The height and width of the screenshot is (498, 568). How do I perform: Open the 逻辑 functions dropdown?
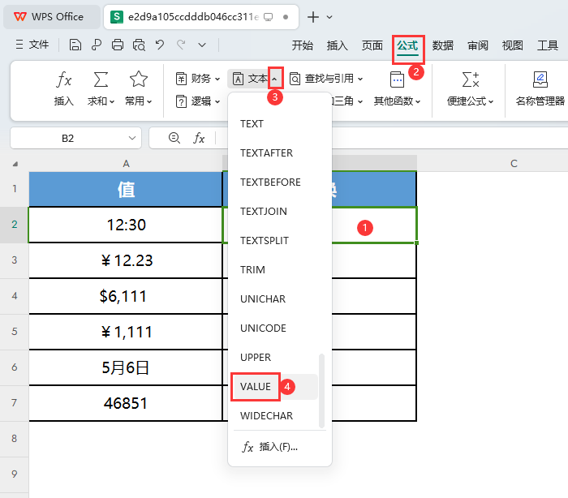(x=198, y=101)
